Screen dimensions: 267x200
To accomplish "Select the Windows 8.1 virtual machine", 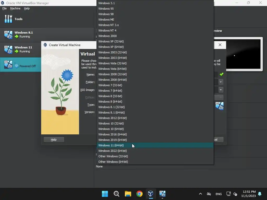I will (47, 35).
